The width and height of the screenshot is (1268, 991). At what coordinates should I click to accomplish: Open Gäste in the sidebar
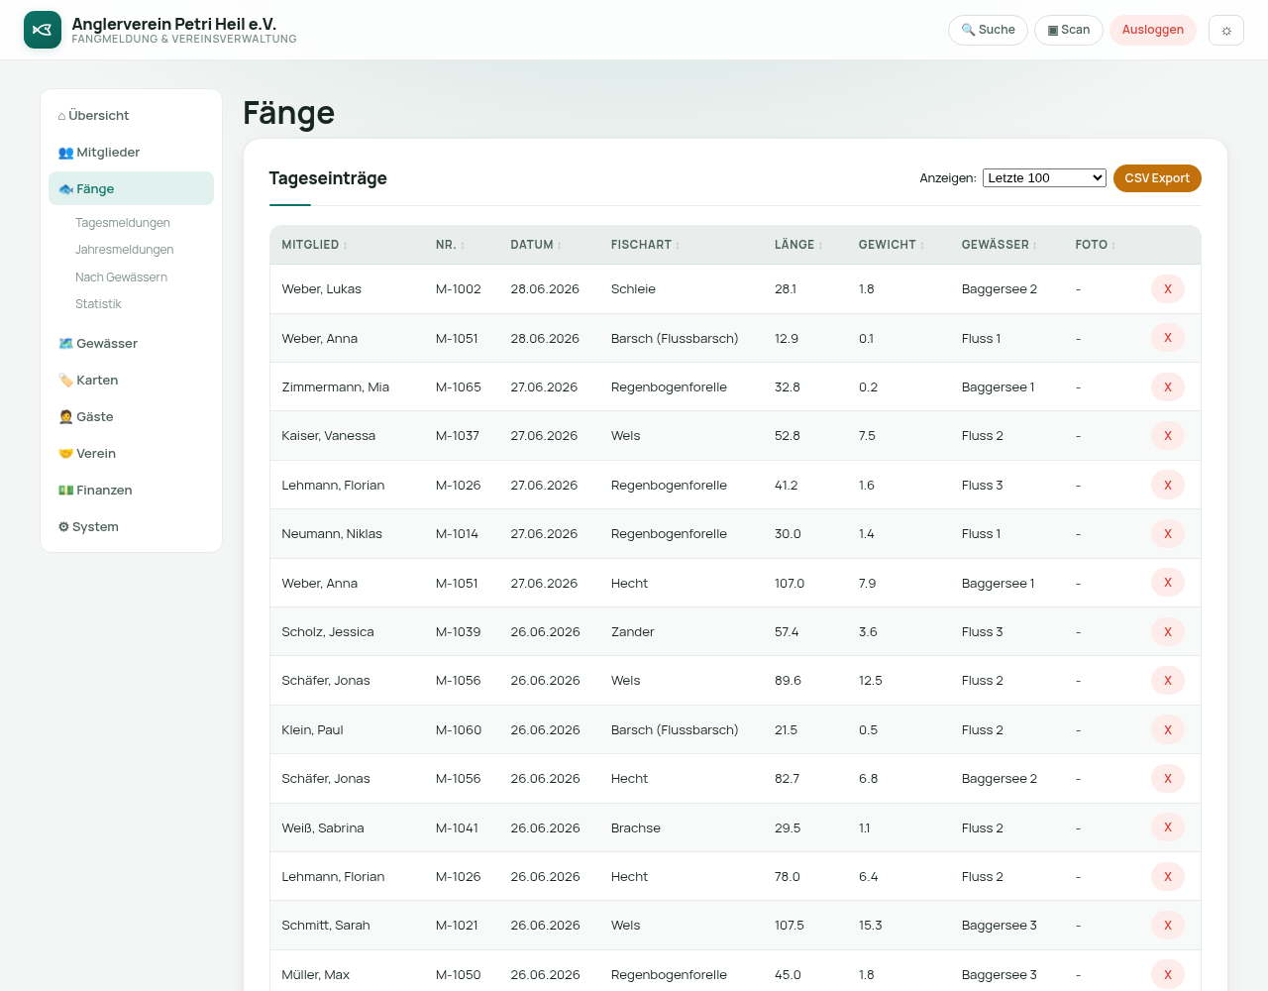(x=131, y=417)
